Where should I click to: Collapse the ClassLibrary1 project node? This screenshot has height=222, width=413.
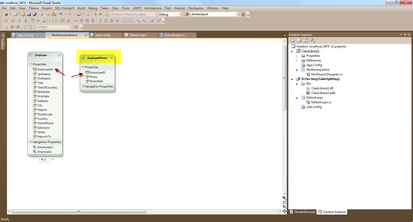tap(292, 51)
